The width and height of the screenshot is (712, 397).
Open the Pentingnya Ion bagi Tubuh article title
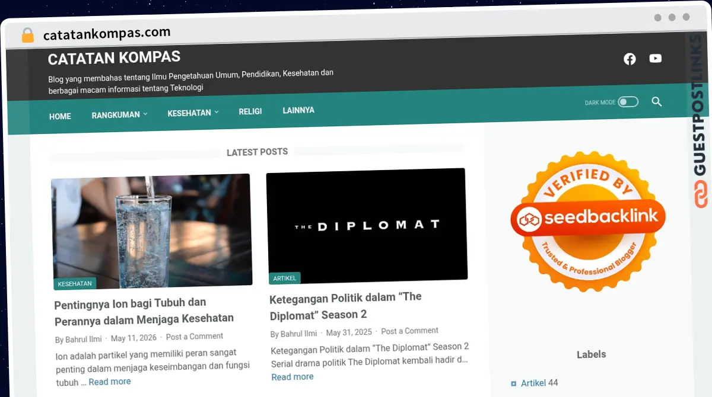[144, 312]
